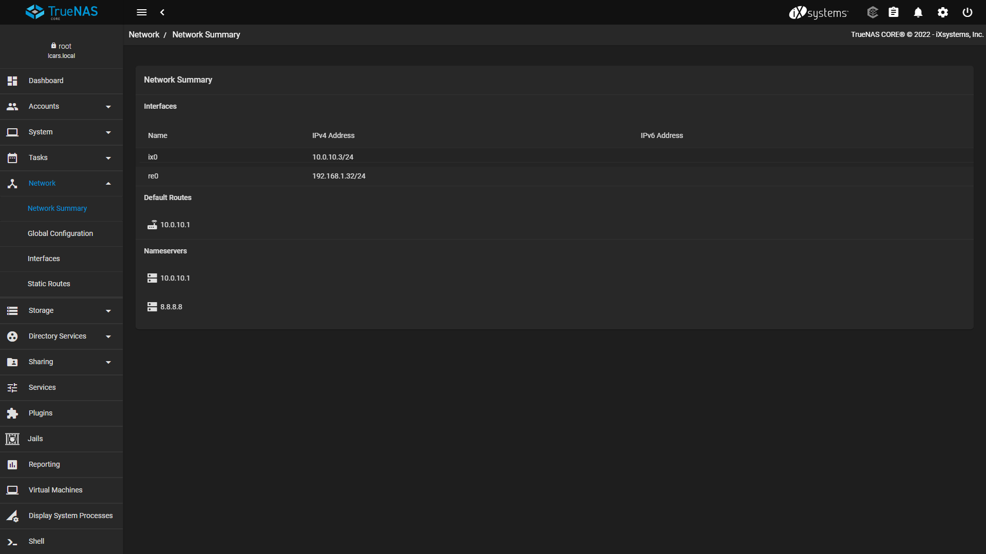The image size is (986, 554).
Task: Click the Jails sidebar icon
Action: 12,439
